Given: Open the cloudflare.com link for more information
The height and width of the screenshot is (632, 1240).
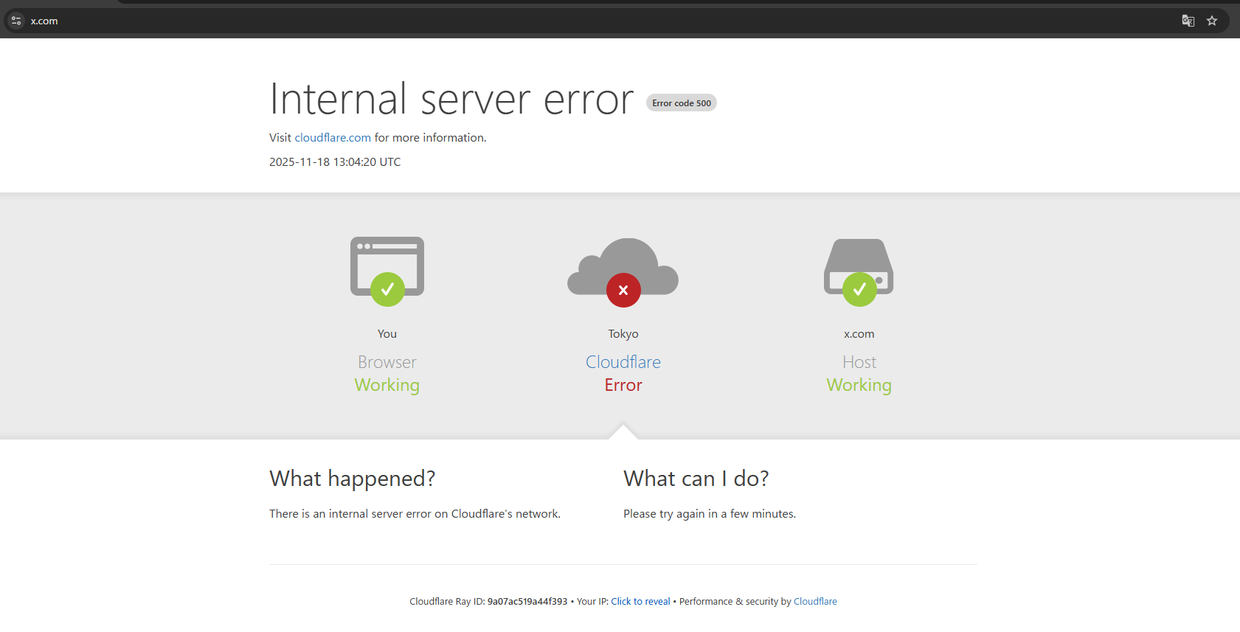Looking at the screenshot, I should pyautogui.click(x=333, y=138).
